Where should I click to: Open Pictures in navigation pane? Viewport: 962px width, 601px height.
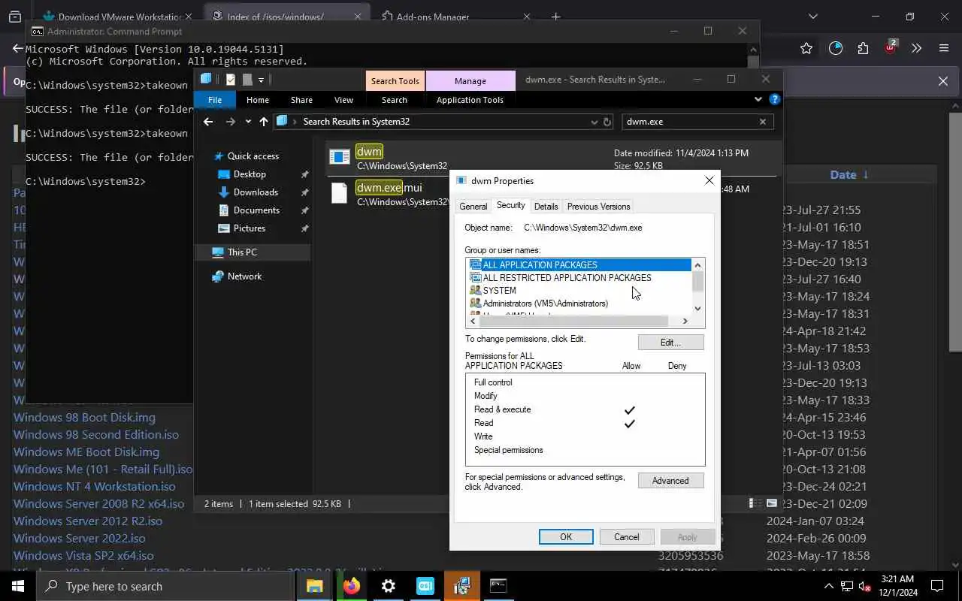(249, 228)
